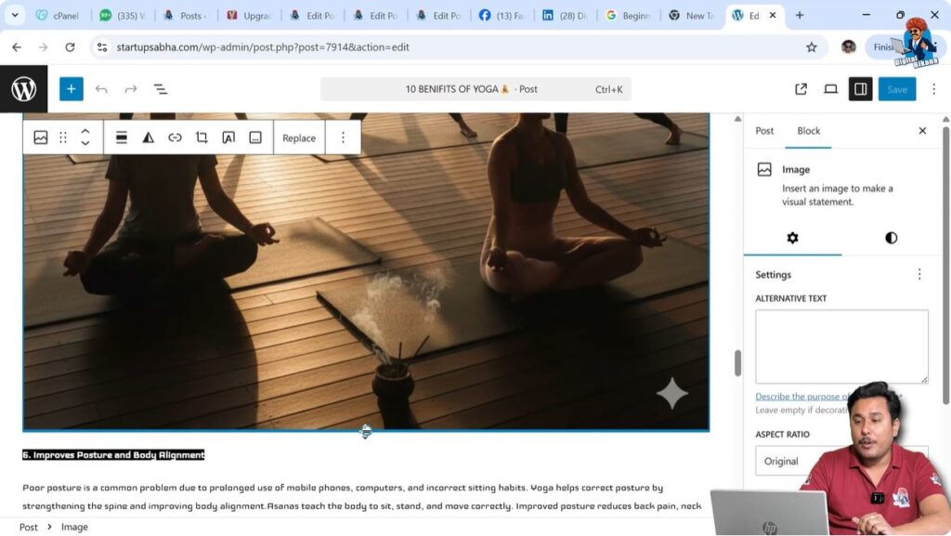Screen dimensions: 951x536
Task: Open the Document Overview list view
Action: (x=161, y=88)
